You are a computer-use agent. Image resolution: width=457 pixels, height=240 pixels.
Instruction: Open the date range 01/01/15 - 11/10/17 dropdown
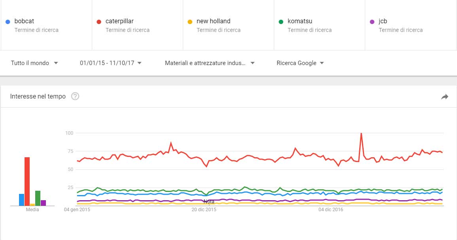click(x=111, y=63)
